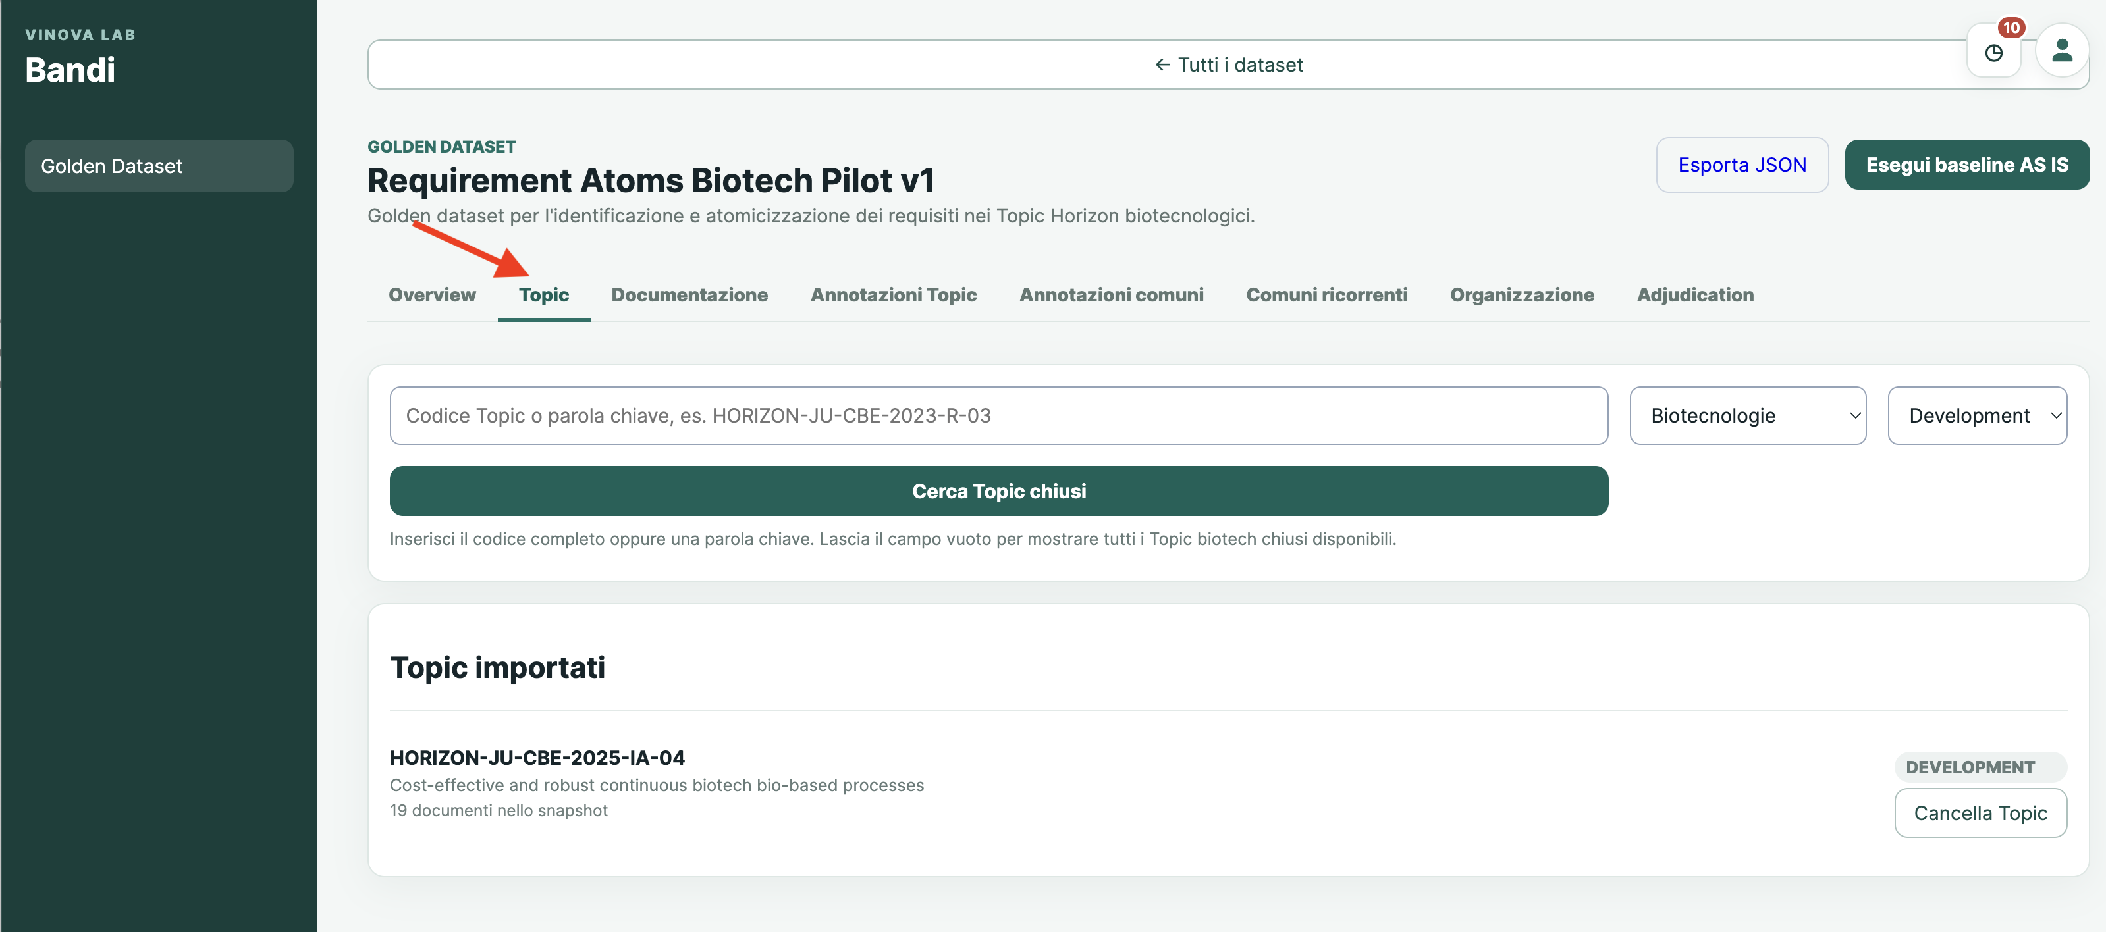The height and width of the screenshot is (932, 2106).
Task: Switch to Annotazioni Topic tab
Action: pyautogui.click(x=894, y=295)
